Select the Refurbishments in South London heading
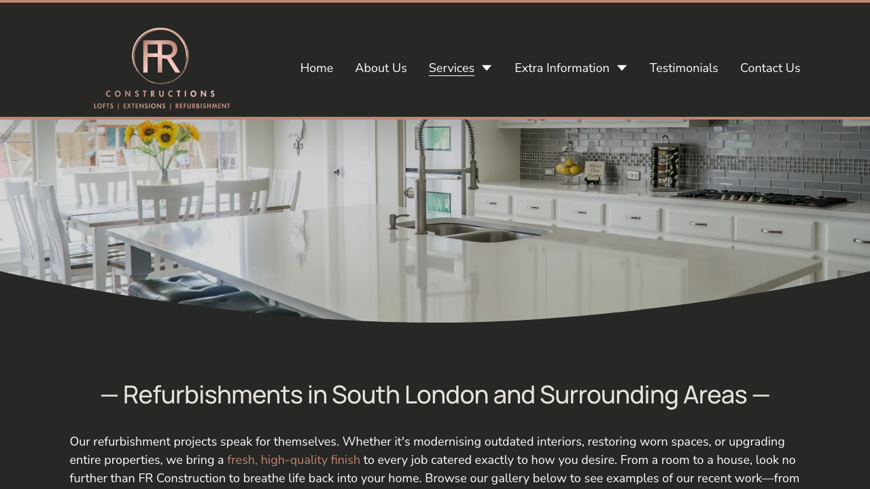The height and width of the screenshot is (489, 870). tap(435, 395)
